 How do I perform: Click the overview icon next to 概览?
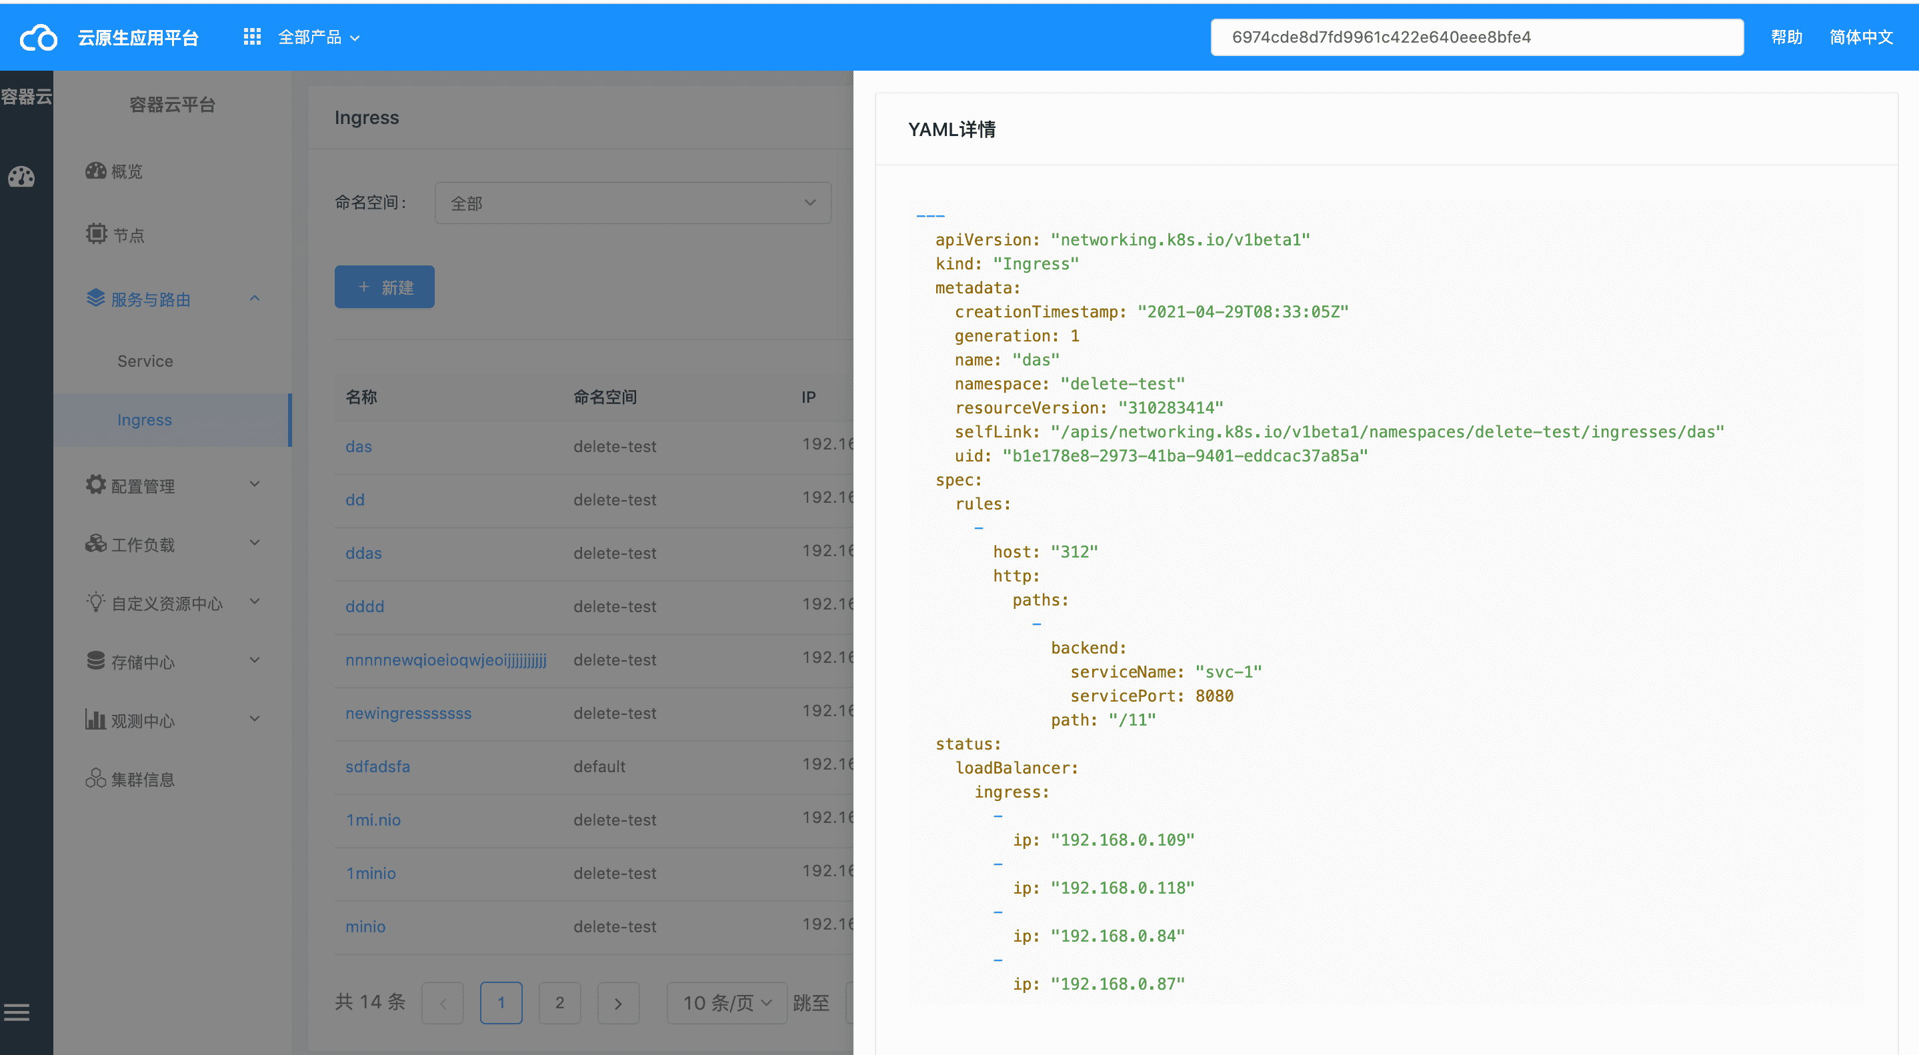(x=95, y=171)
